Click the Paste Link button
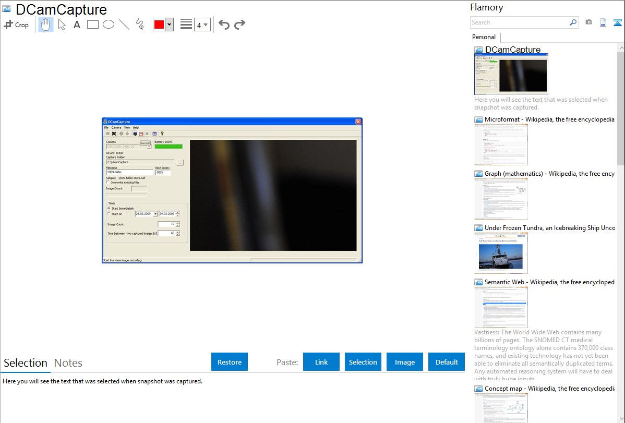This screenshot has width=625, height=423. pos(321,362)
